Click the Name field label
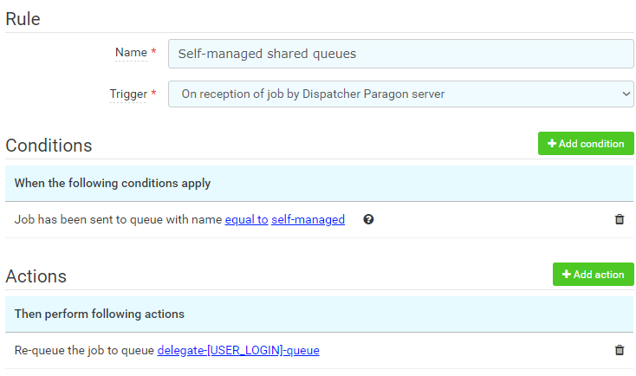The height and width of the screenshot is (376, 636). (x=131, y=53)
